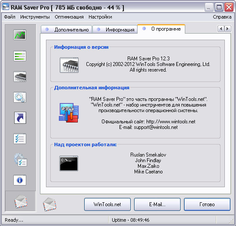Click the support@wintools.net email text
Viewport: 236px width, 226px height.
point(156,127)
